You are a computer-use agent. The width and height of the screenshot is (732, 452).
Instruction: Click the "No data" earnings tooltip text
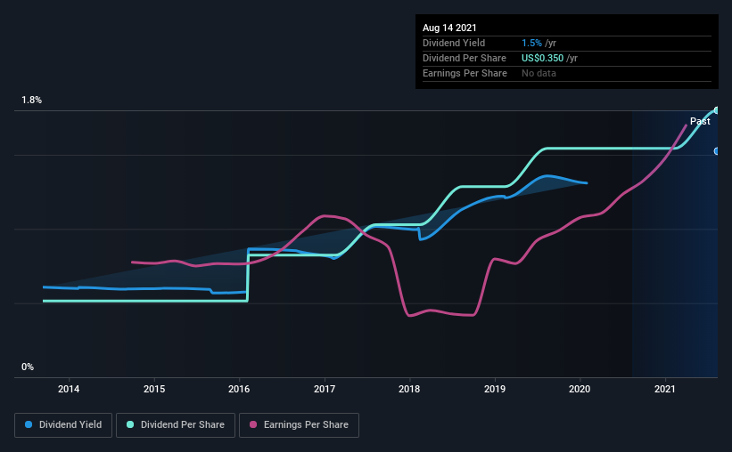tap(539, 73)
